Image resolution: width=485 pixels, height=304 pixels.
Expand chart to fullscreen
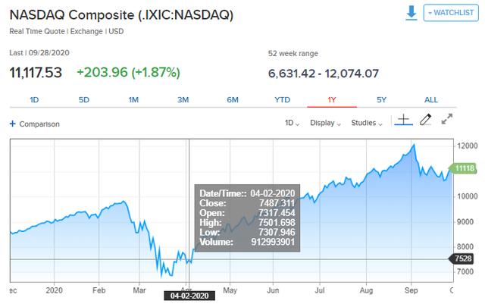pyautogui.click(x=447, y=120)
